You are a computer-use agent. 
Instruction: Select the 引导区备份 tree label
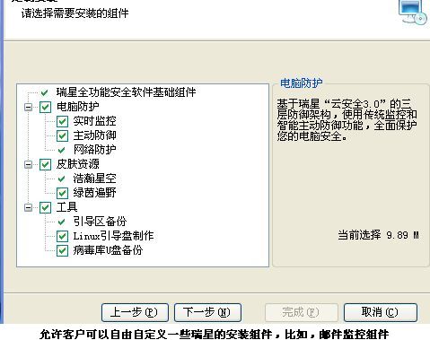100,222
